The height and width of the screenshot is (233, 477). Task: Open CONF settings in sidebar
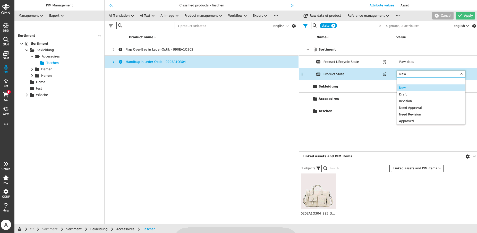pyautogui.click(x=6, y=193)
